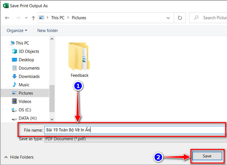Click the search magnifier icon

pos(196,18)
